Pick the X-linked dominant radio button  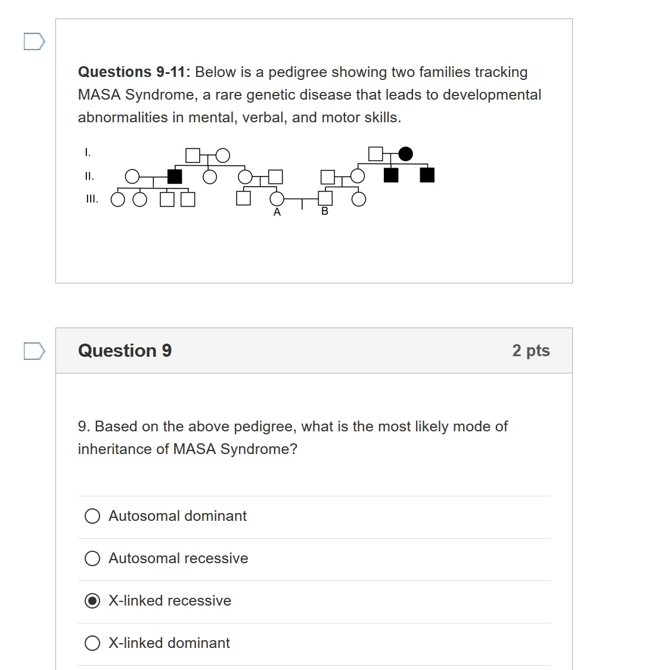pyautogui.click(x=92, y=643)
